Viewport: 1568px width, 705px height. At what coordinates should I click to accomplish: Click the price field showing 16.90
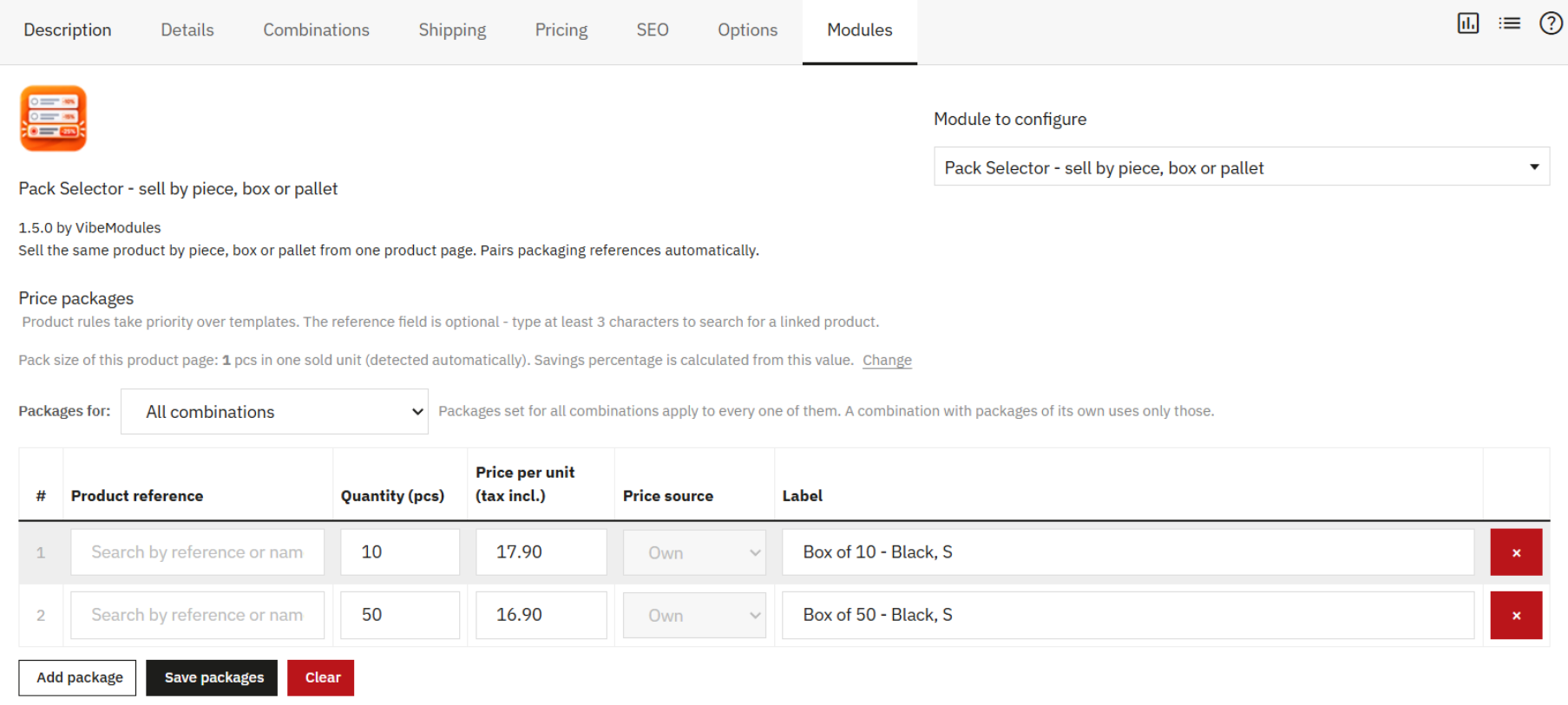541,615
